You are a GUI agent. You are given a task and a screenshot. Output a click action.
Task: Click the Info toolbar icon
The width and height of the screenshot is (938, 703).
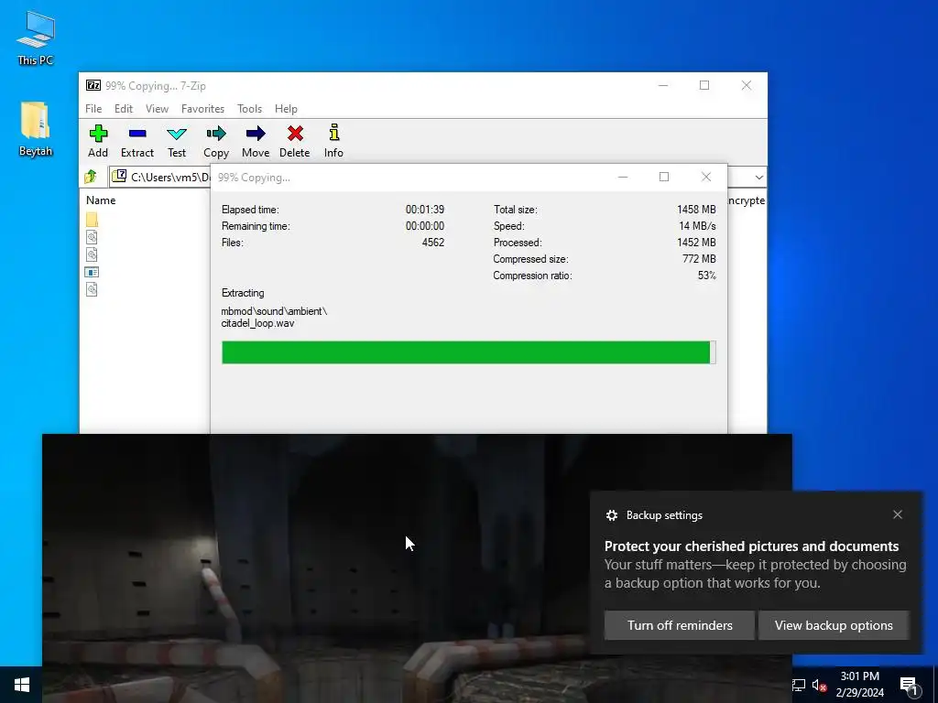point(333,133)
